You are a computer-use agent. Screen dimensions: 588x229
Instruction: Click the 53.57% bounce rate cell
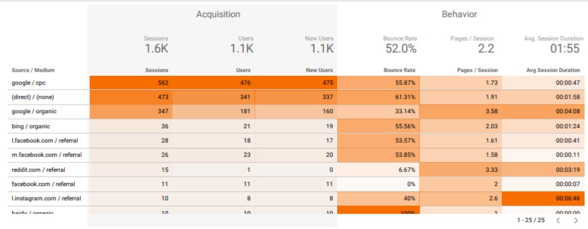coord(378,141)
